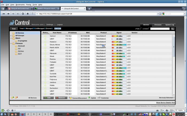The image size is (187, 116).
Task: Click the Opera icon in system tray
Action: coord(174,114)
